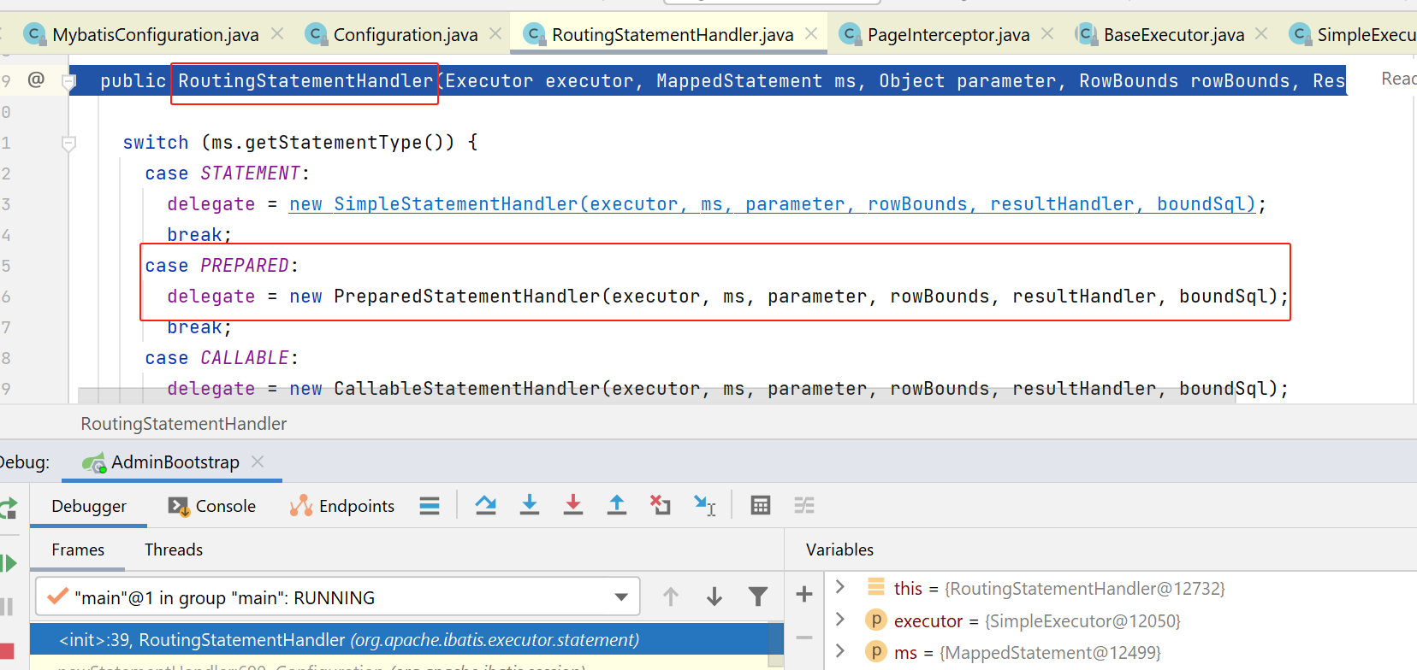The height and width of the screenshot is (670, 1417).
Task: Close the Configuration.java tab
Action: [x=495, y=34]
